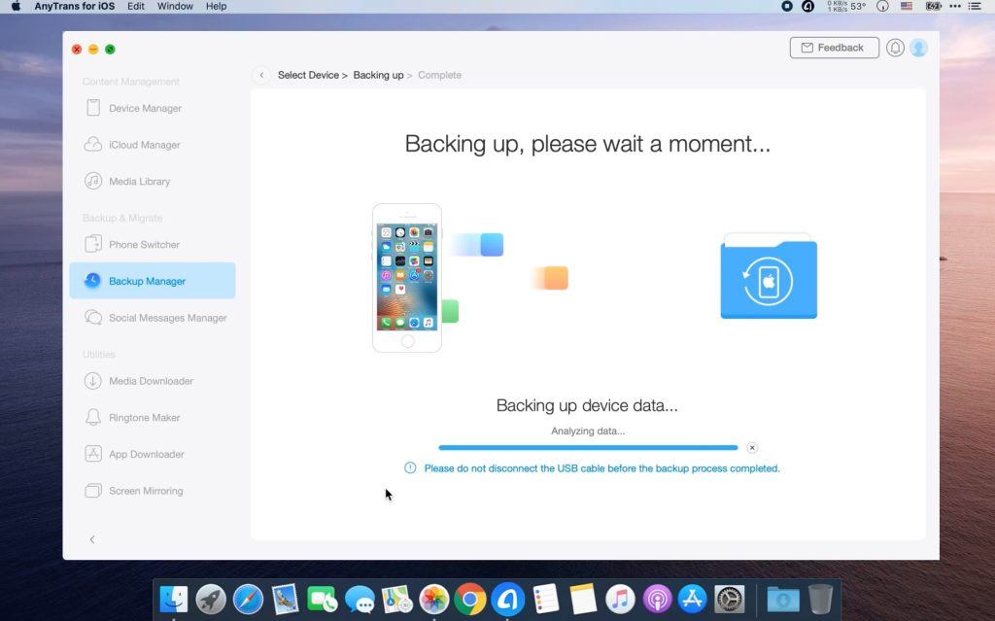Click the 'Analyzing data...' status text
995x621 pixels.
588,431
